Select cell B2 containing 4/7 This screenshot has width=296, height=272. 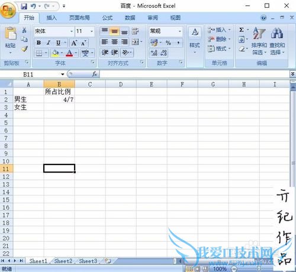[x=59, y=99]
